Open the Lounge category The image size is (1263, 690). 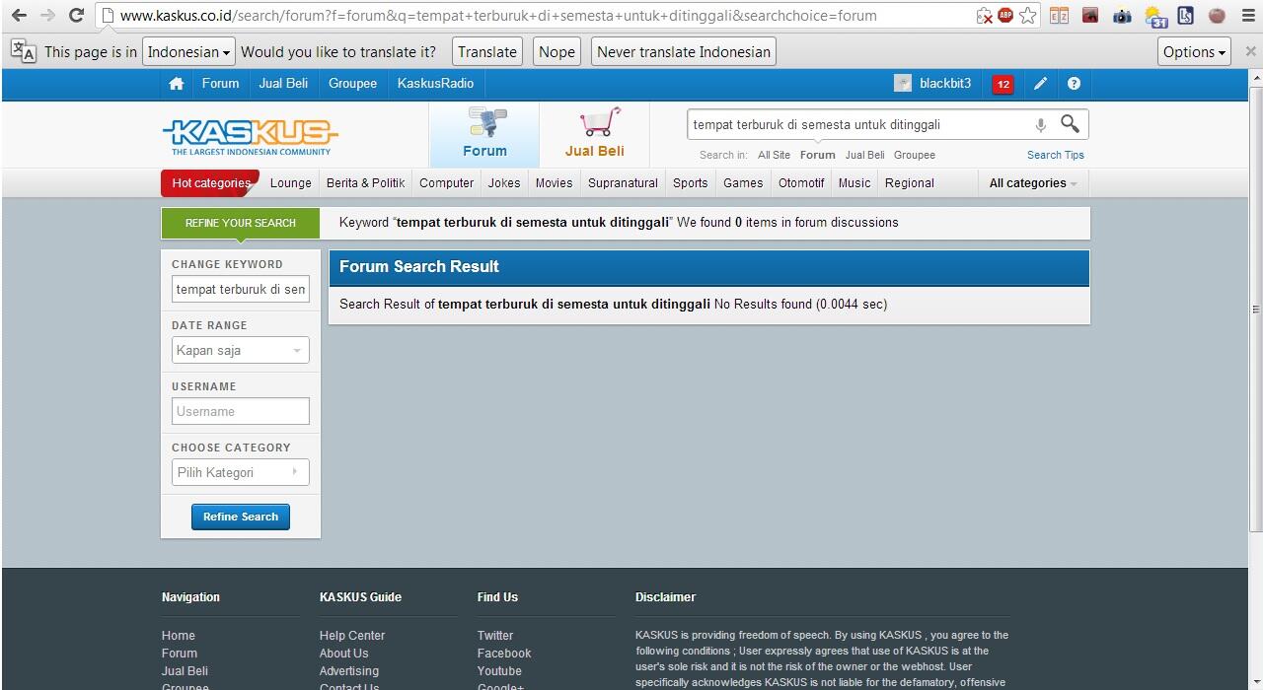[x=290, y=183]
